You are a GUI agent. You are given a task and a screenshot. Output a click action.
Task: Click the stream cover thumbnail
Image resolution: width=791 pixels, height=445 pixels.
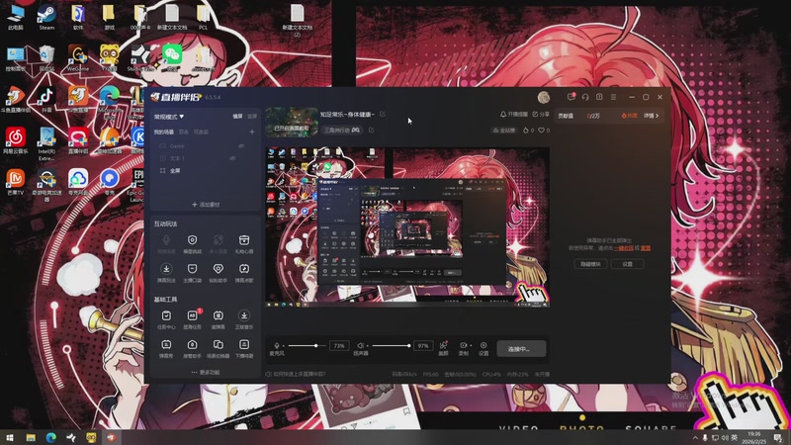click(x=292, y=122)
